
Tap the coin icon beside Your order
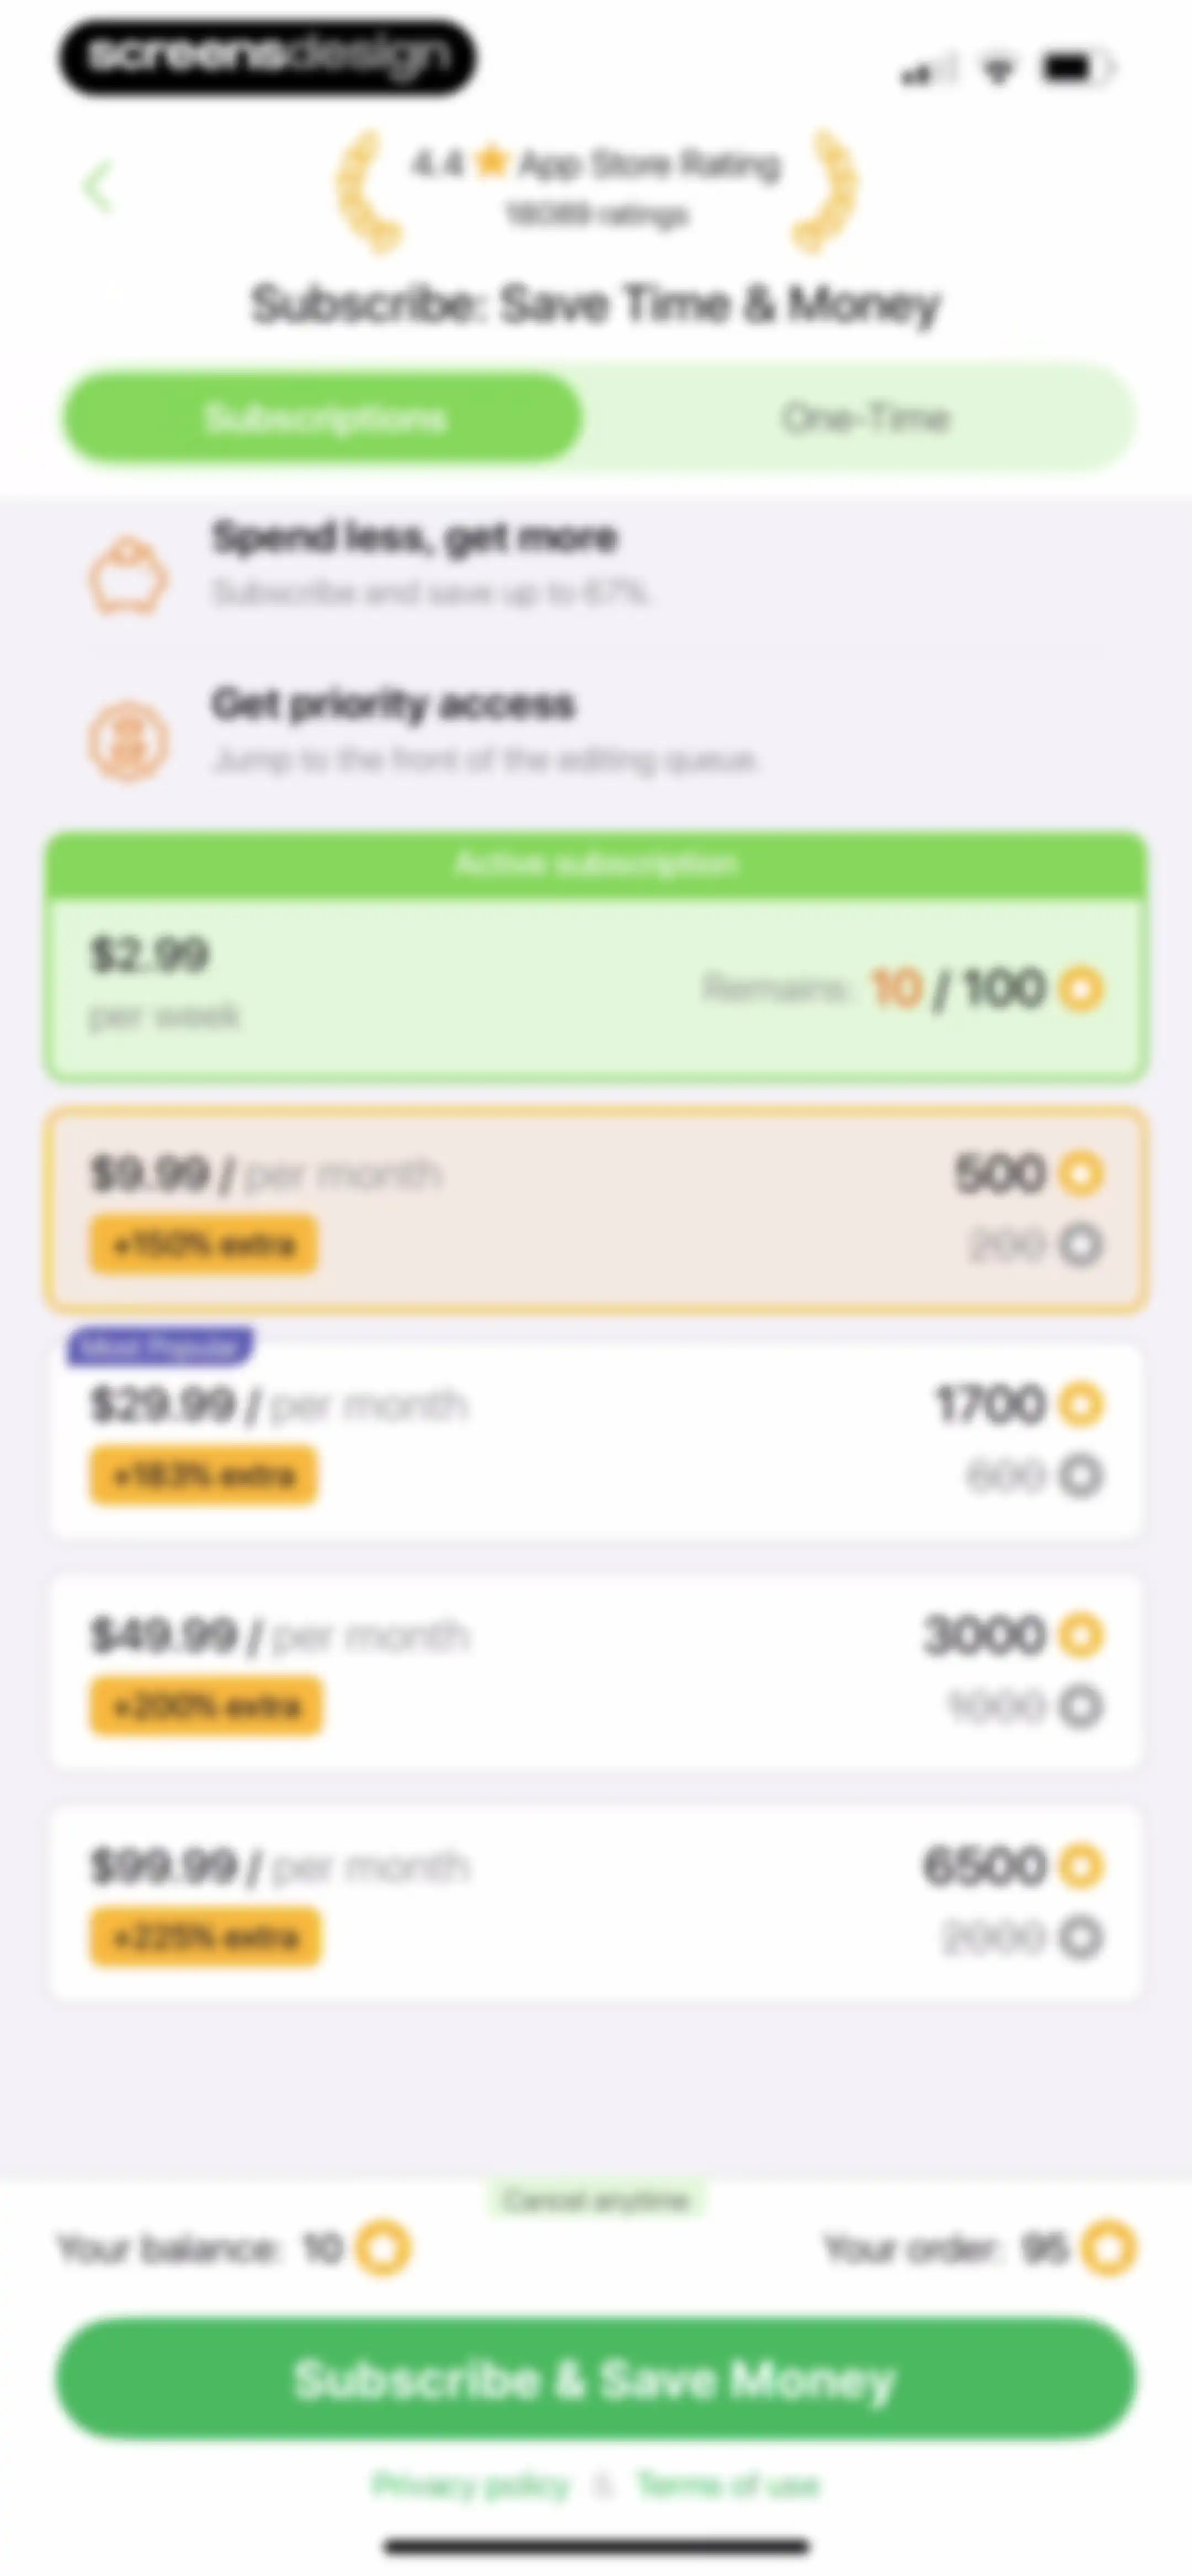tap(1109, 2249)
